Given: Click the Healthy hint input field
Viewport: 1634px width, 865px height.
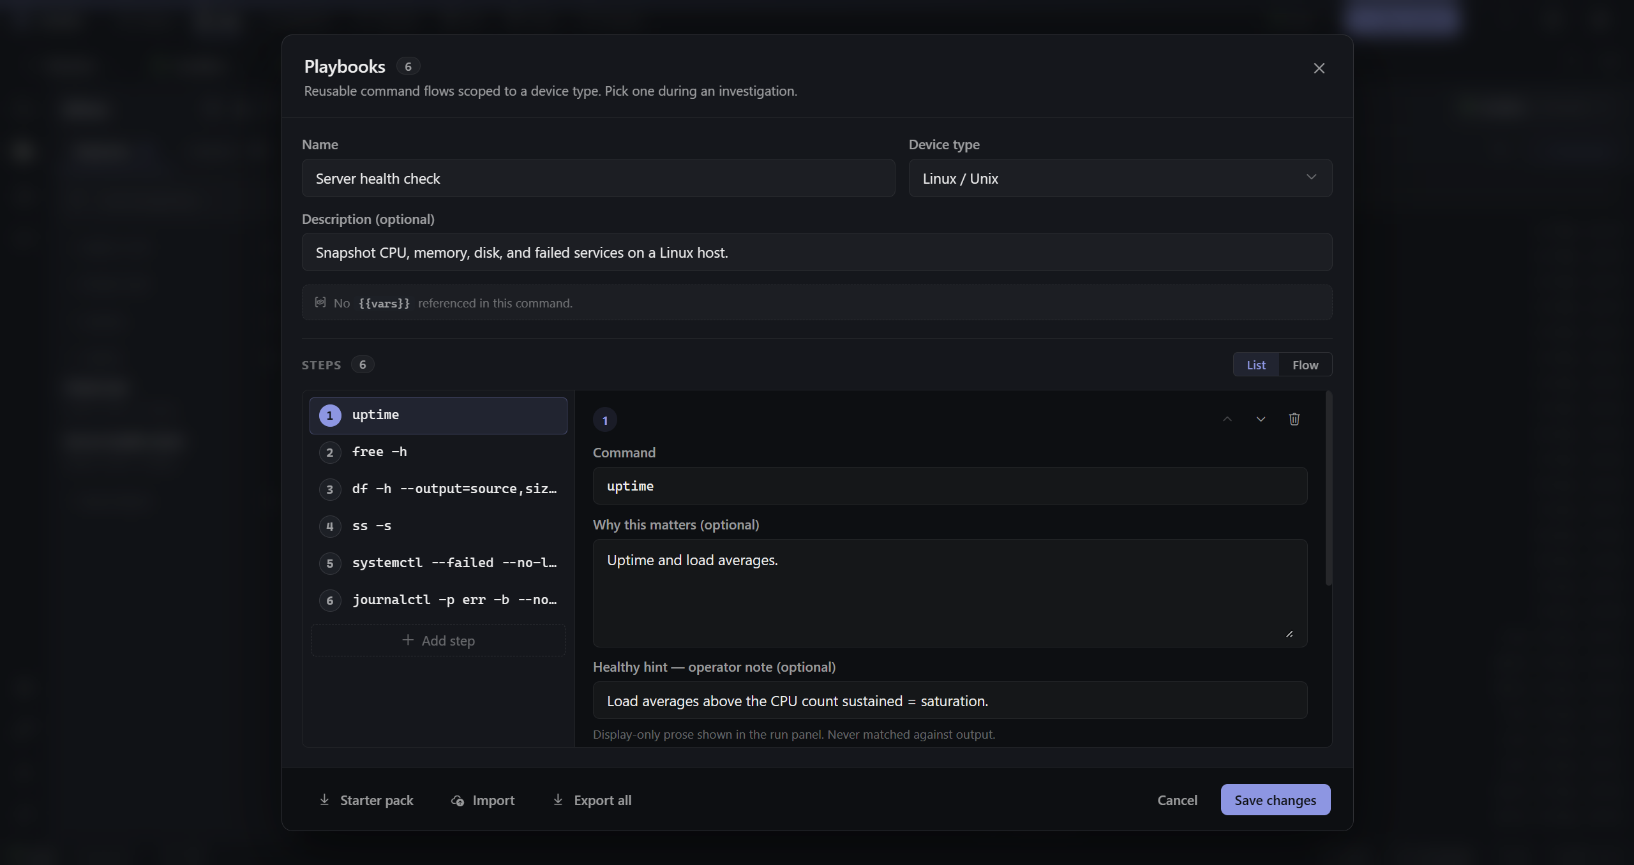Looking at the screenshot, I should tap(950, 700).
